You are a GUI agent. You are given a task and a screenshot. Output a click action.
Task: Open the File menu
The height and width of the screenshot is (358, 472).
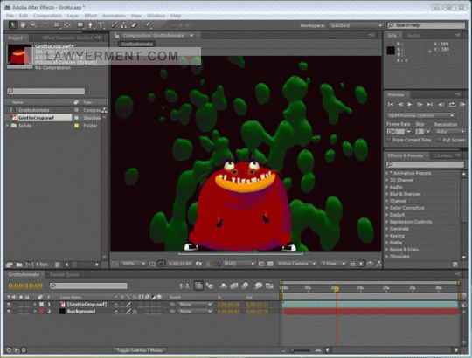pyautogui.click(x=10, y=16)
